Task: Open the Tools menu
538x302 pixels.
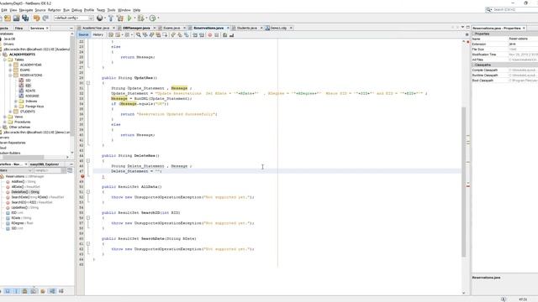Action: click(x=111, y=10)
